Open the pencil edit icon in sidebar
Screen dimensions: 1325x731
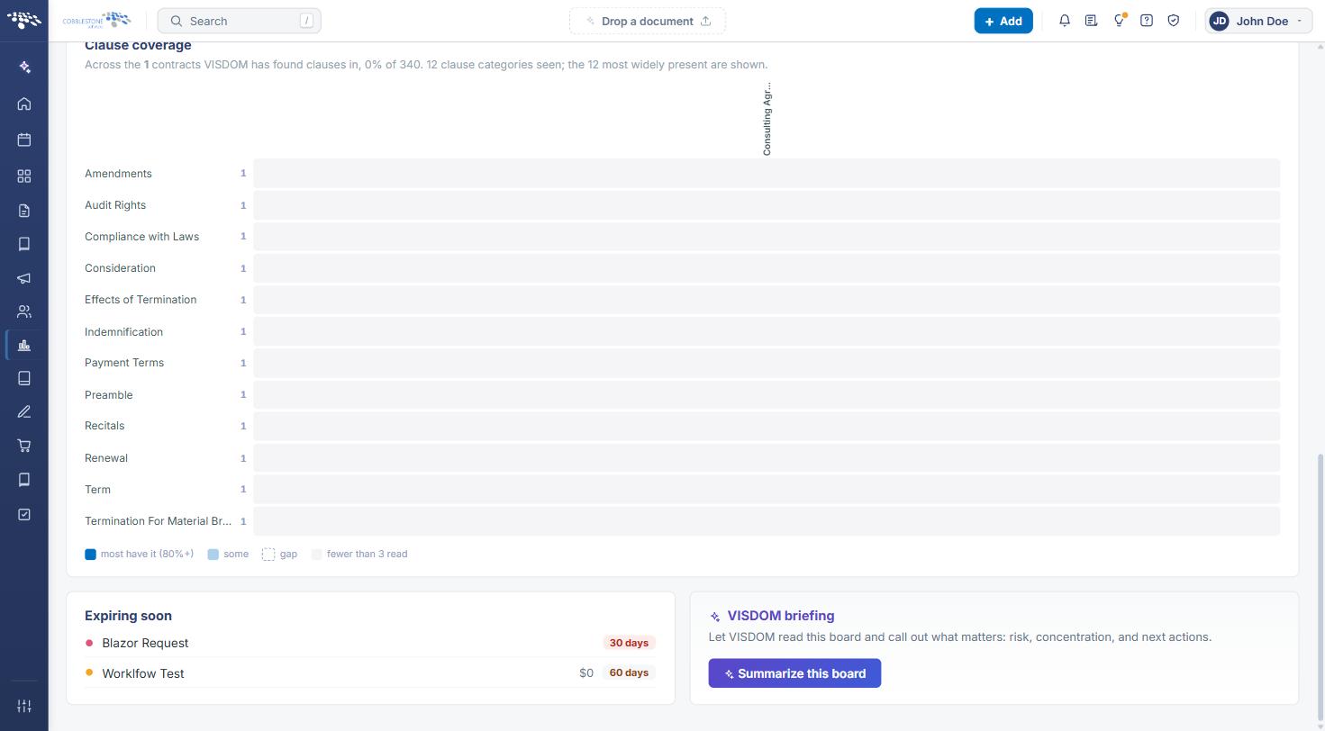pyautogui.click(x=24, y=411)
